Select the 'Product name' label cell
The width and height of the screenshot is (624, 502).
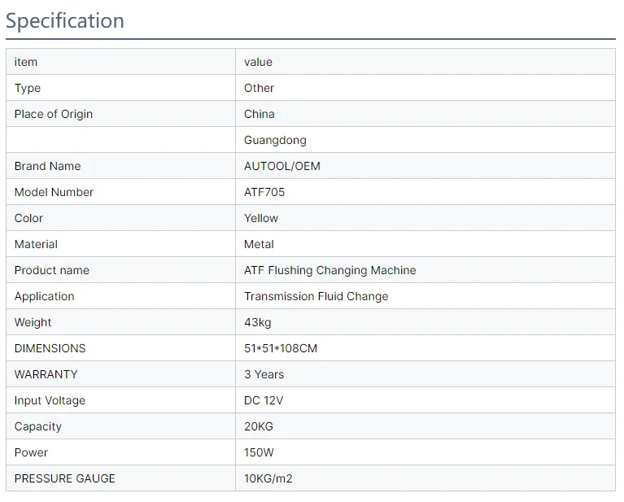pos(52,270)
